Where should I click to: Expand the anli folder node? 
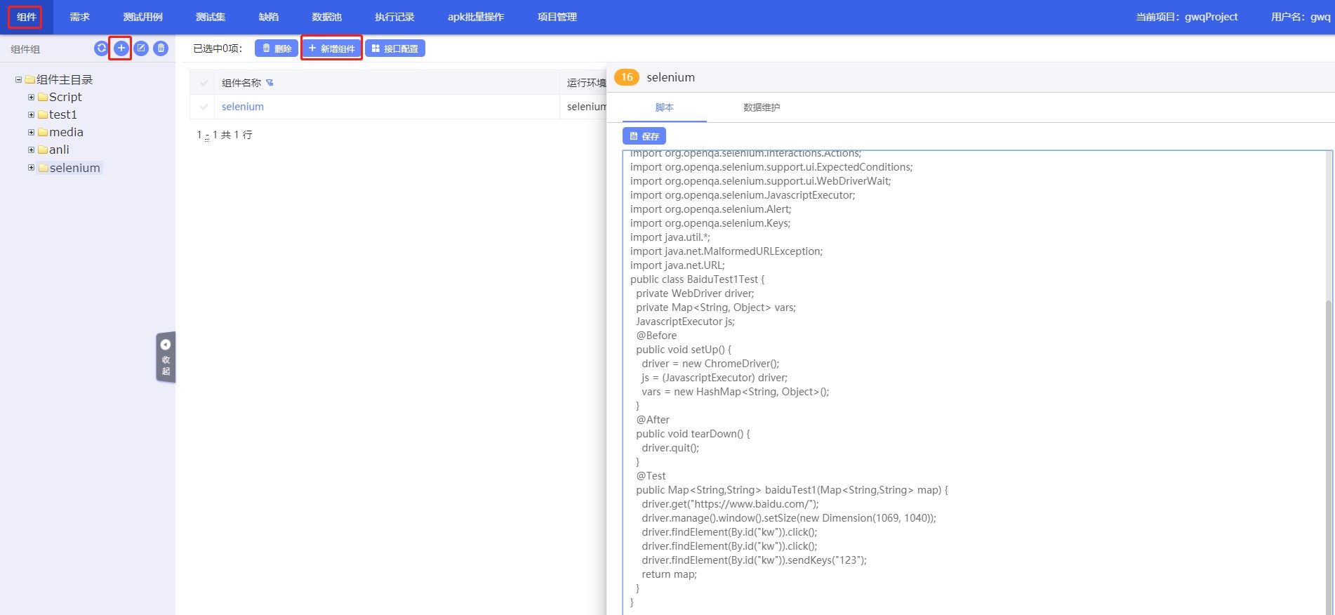(31, 150)
